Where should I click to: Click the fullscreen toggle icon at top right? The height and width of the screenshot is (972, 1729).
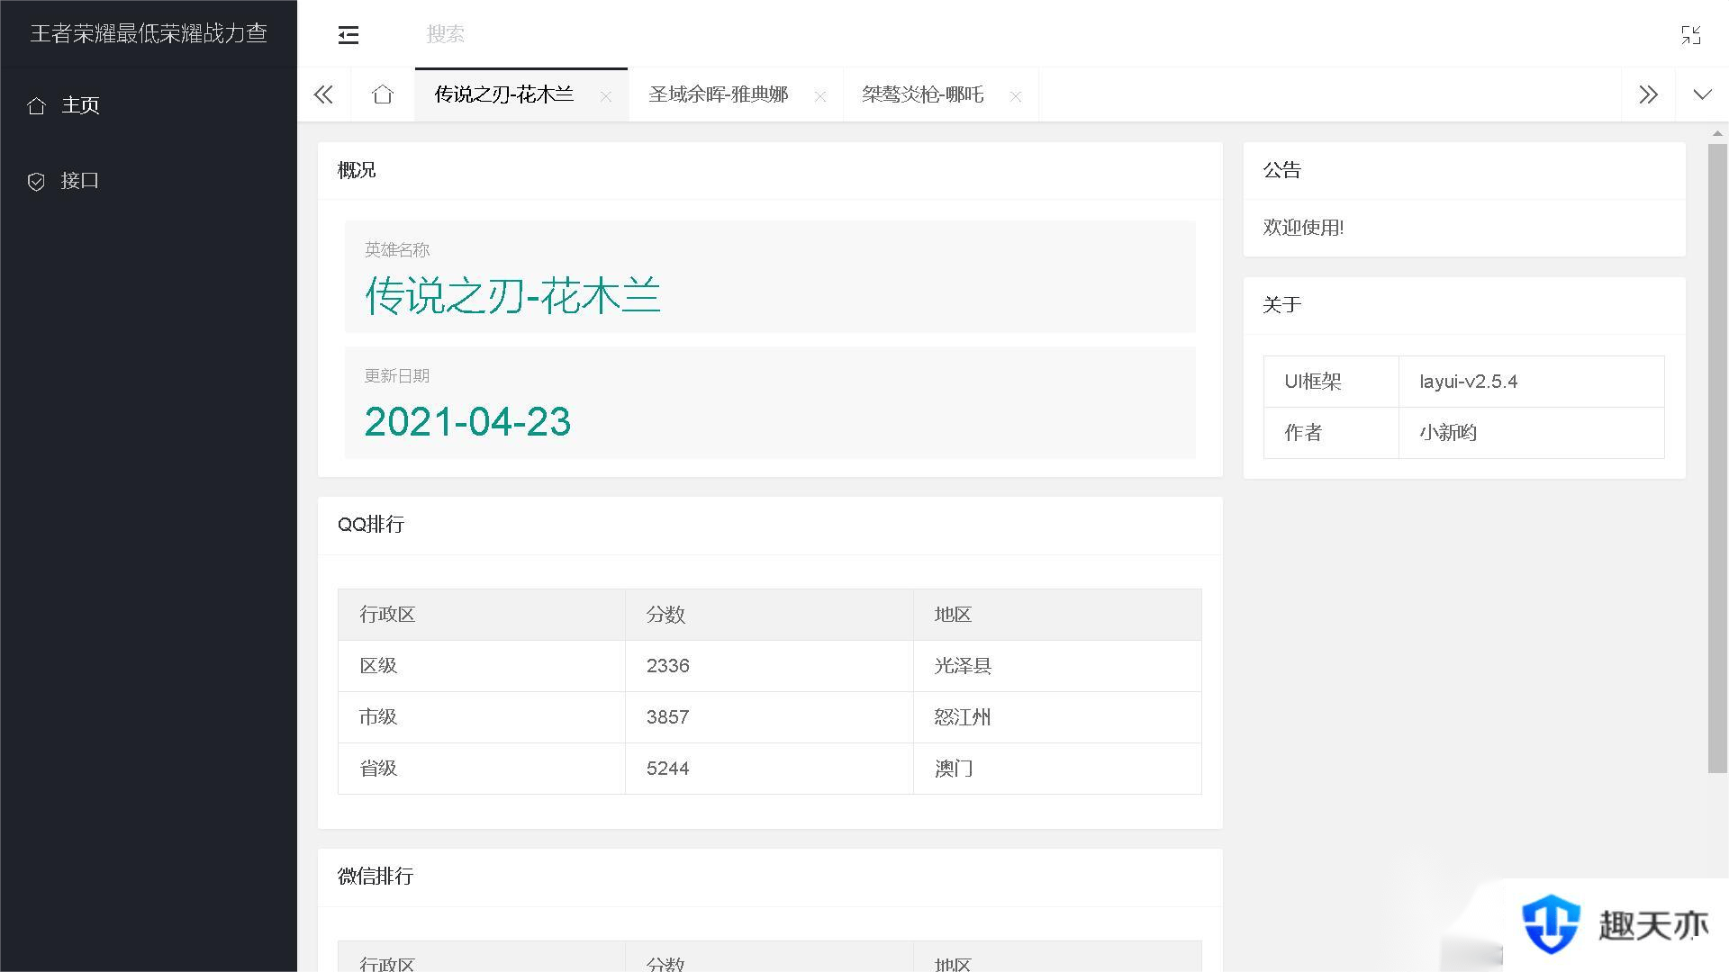point(1690,34)
